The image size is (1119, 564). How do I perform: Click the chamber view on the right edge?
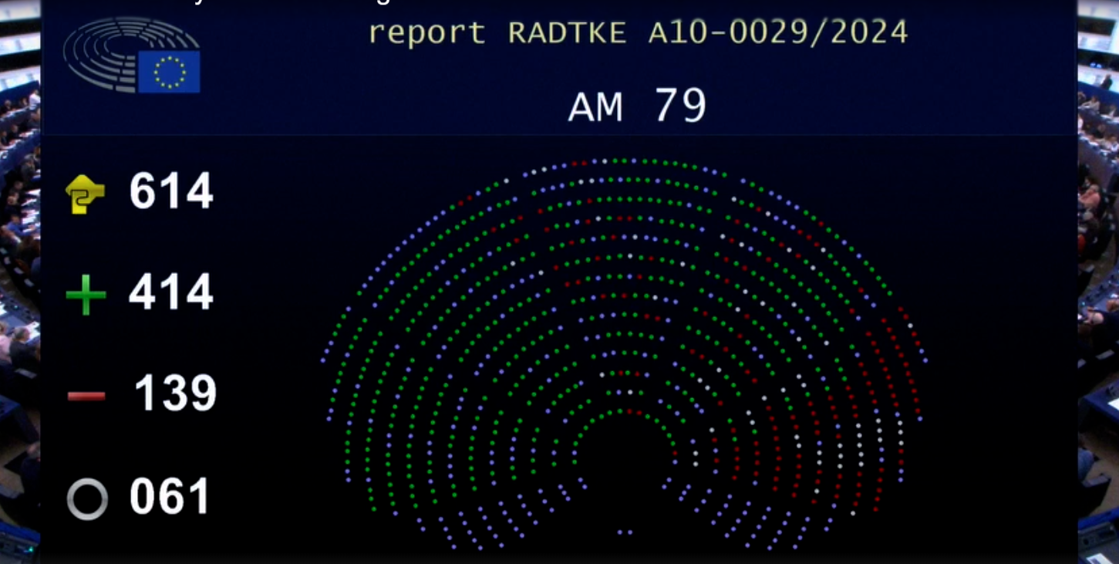coord(1098,309)
